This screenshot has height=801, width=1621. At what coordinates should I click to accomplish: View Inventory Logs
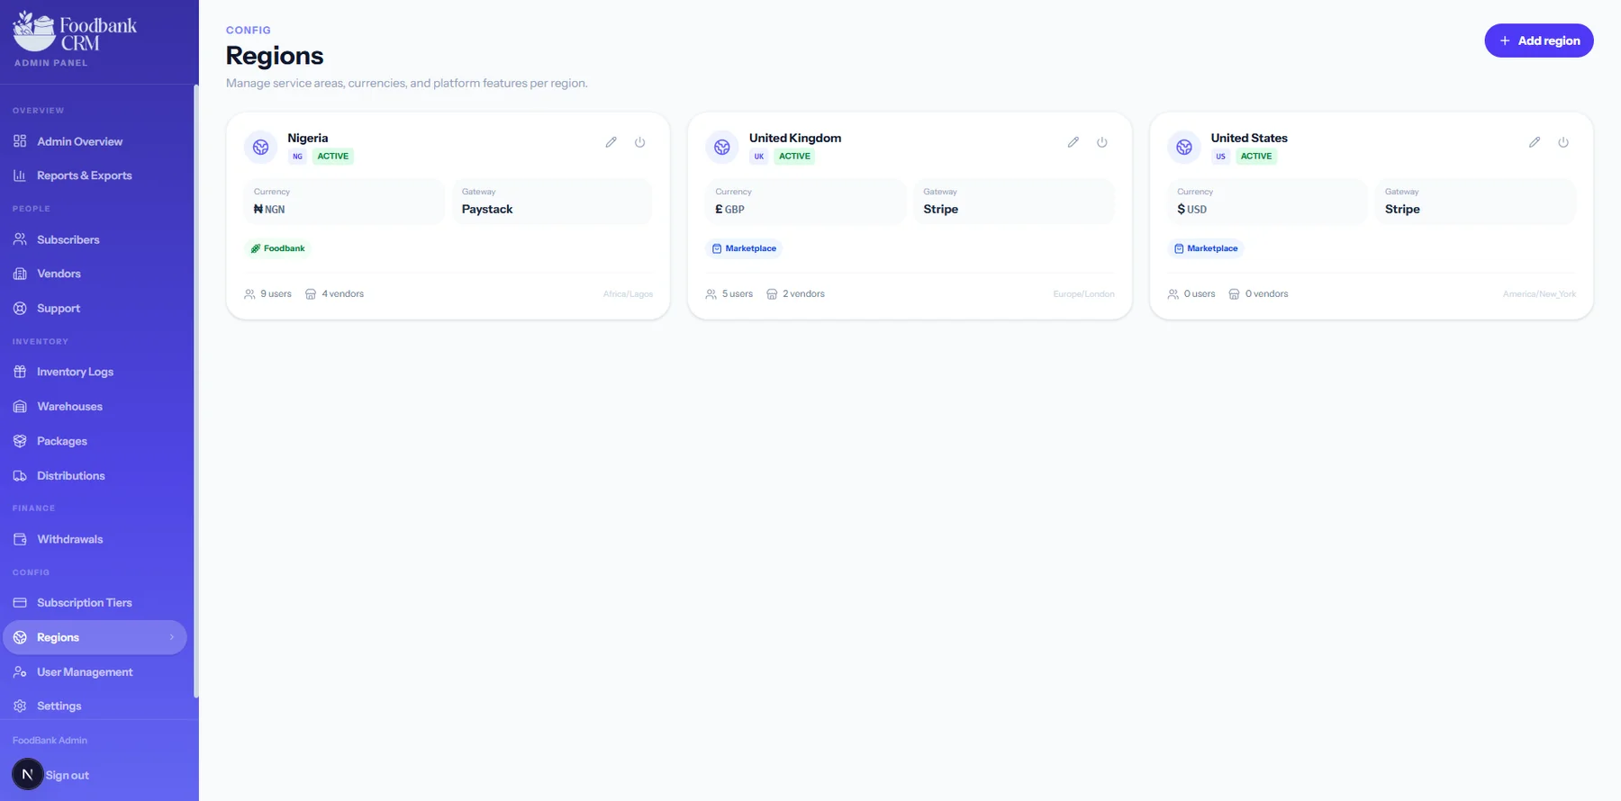(x=95, y=372)
